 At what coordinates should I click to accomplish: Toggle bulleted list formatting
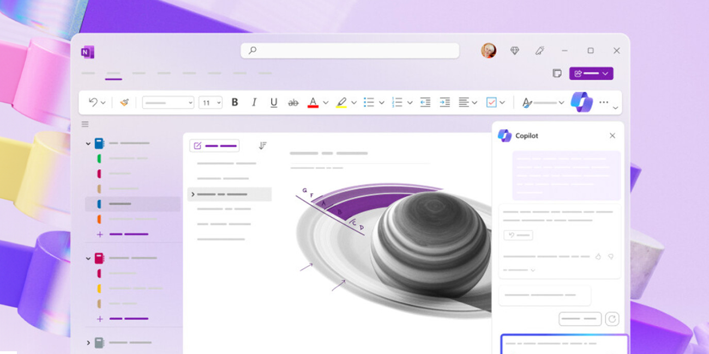[370, 102]
